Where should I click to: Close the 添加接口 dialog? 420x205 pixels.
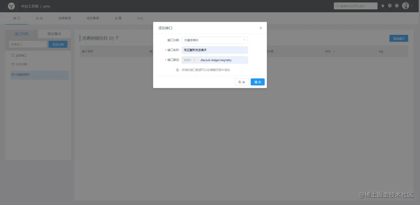pos(260,28)
